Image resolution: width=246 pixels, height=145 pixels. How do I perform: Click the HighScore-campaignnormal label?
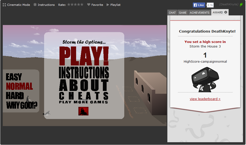205,61
